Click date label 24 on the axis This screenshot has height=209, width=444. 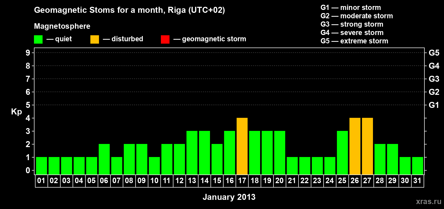click(x=330, y=181)
